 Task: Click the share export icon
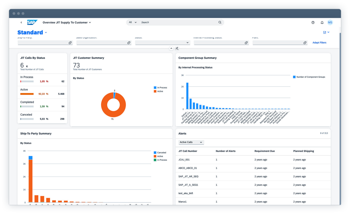tap(325, 32)
